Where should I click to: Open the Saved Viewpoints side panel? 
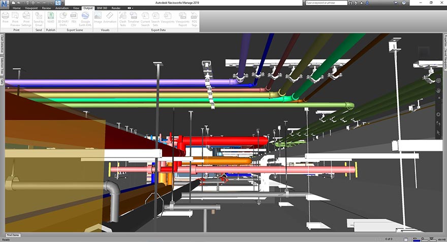(445, 59)
